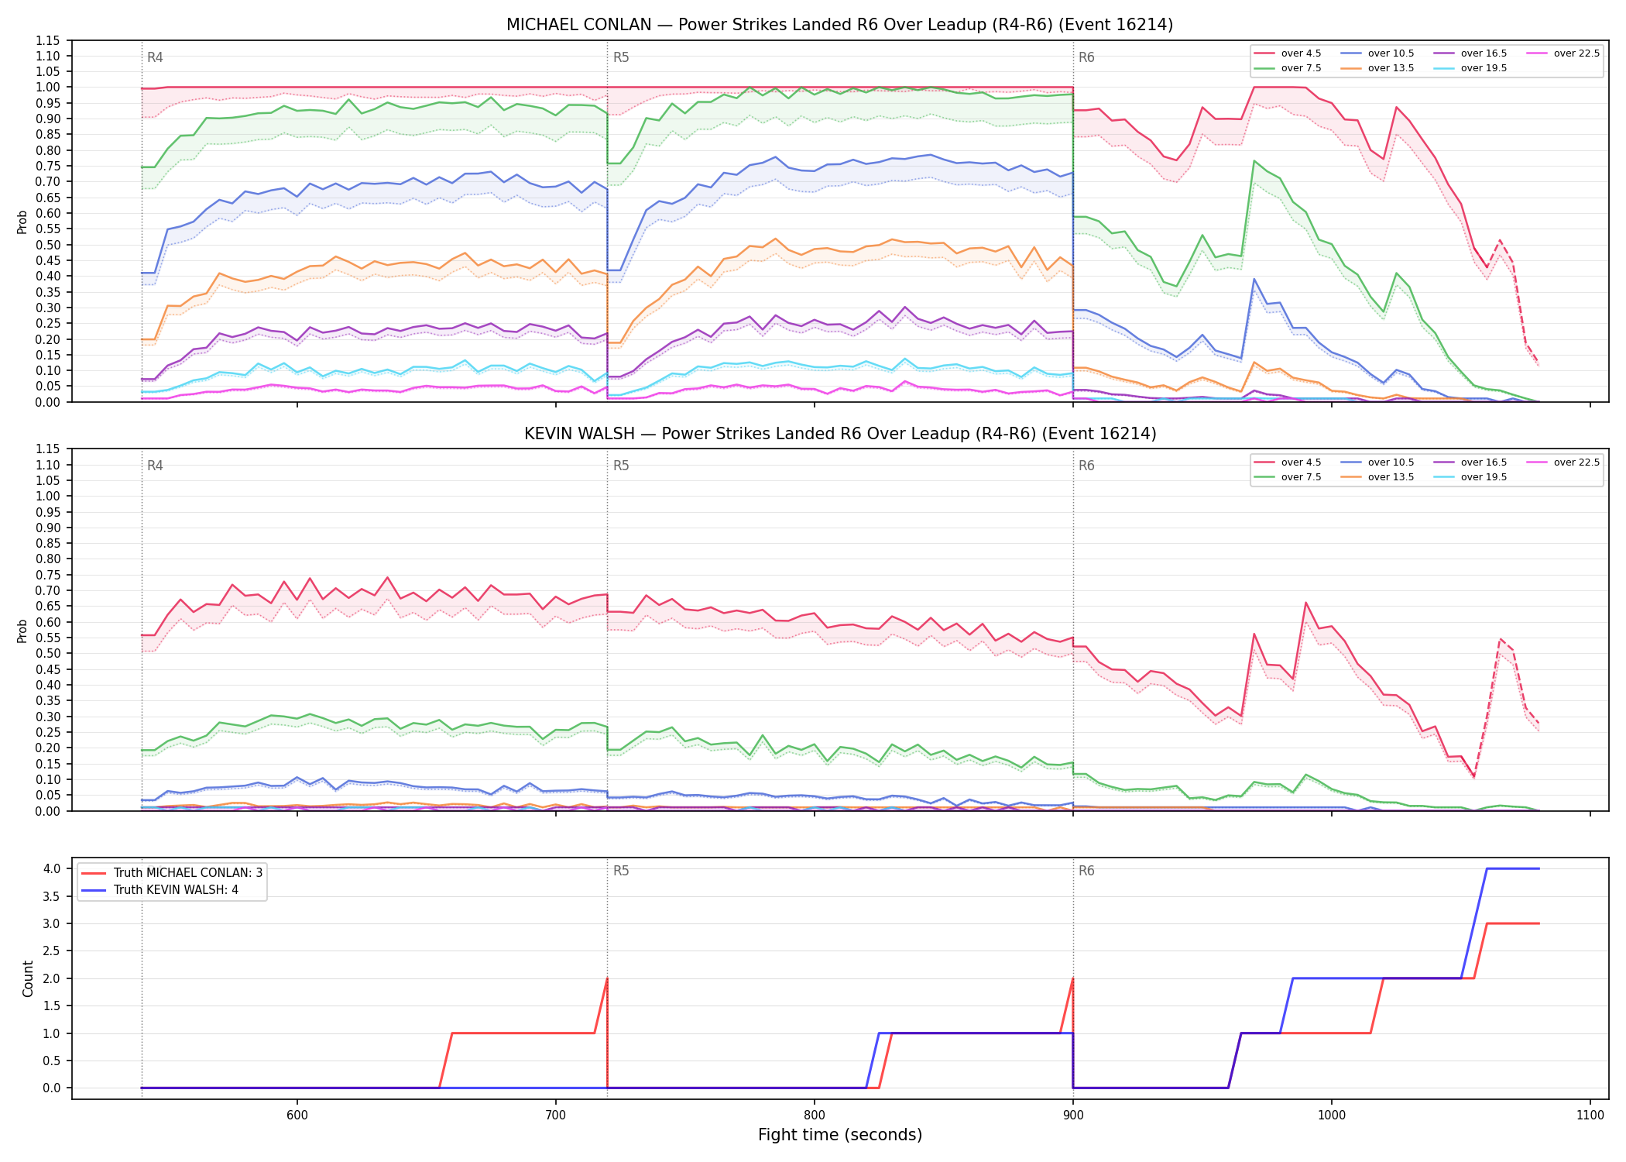This screenshot has width=1626, height=1162.
Task: Select 'over 22.5' in Walsh chart legend
Action: (x=1563, y=462)
